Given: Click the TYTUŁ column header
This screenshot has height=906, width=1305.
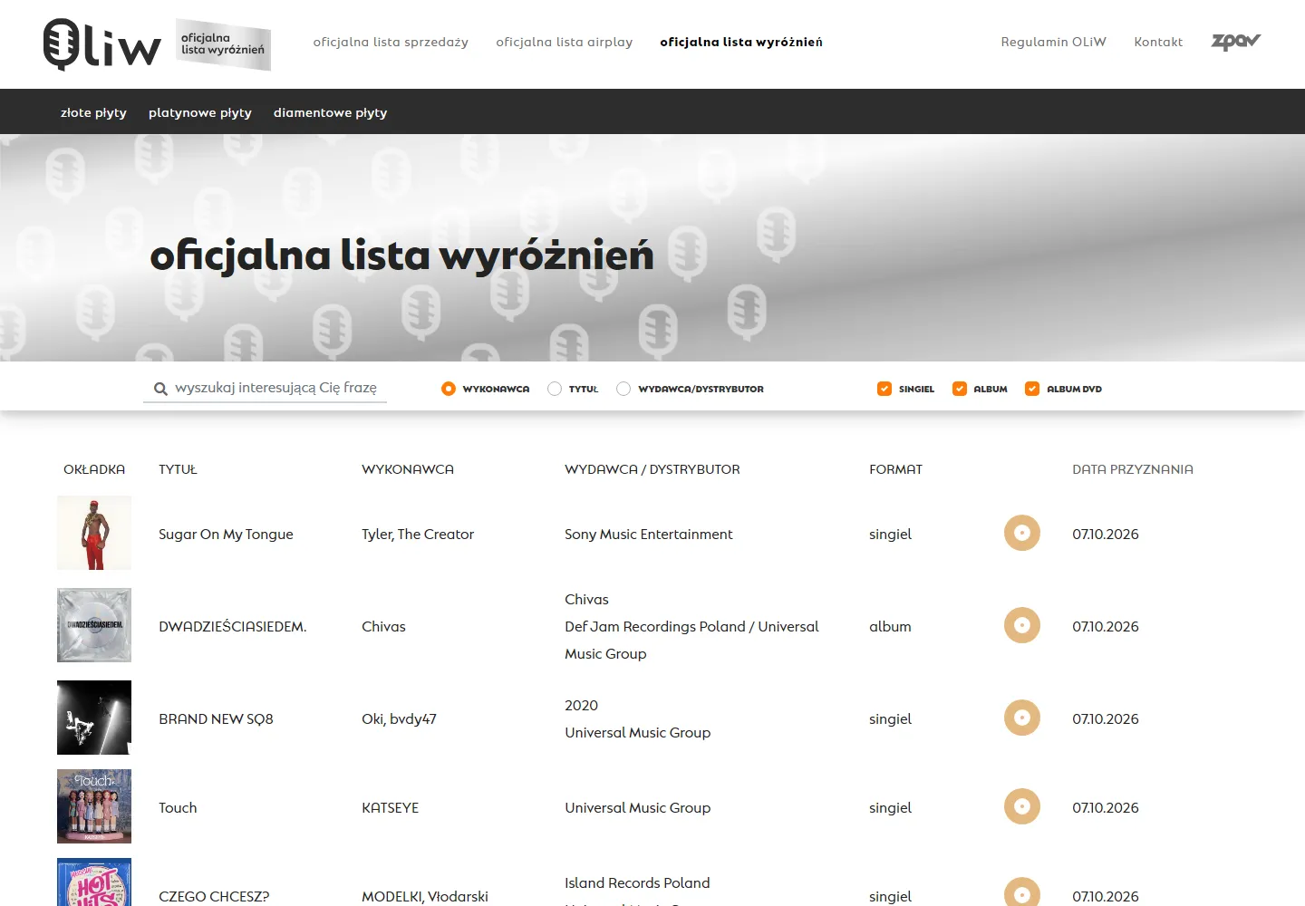Looking at the screenshot, I should click(x=178, y=469).
